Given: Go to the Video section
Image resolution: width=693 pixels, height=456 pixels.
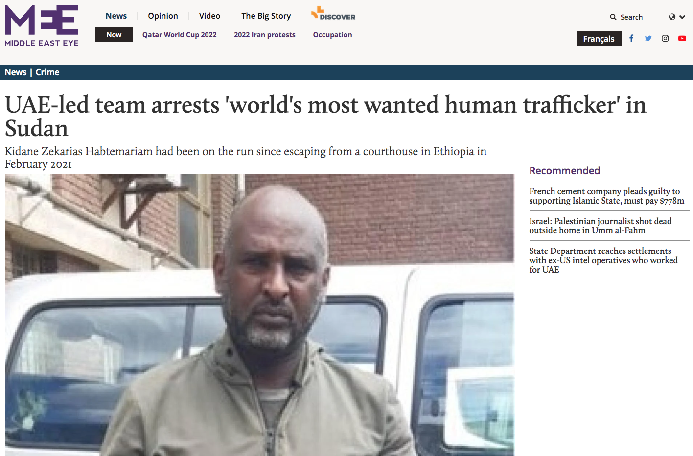Looking at the screenshot, I should pyautogui.click(x=209, y=16).
